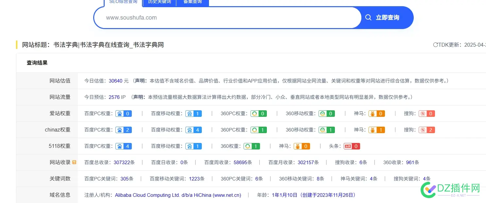Click chinaz权重 360PC权重 badge showing 1
Image resolution: width=486 pixels, height=203 pixels.
259,130
